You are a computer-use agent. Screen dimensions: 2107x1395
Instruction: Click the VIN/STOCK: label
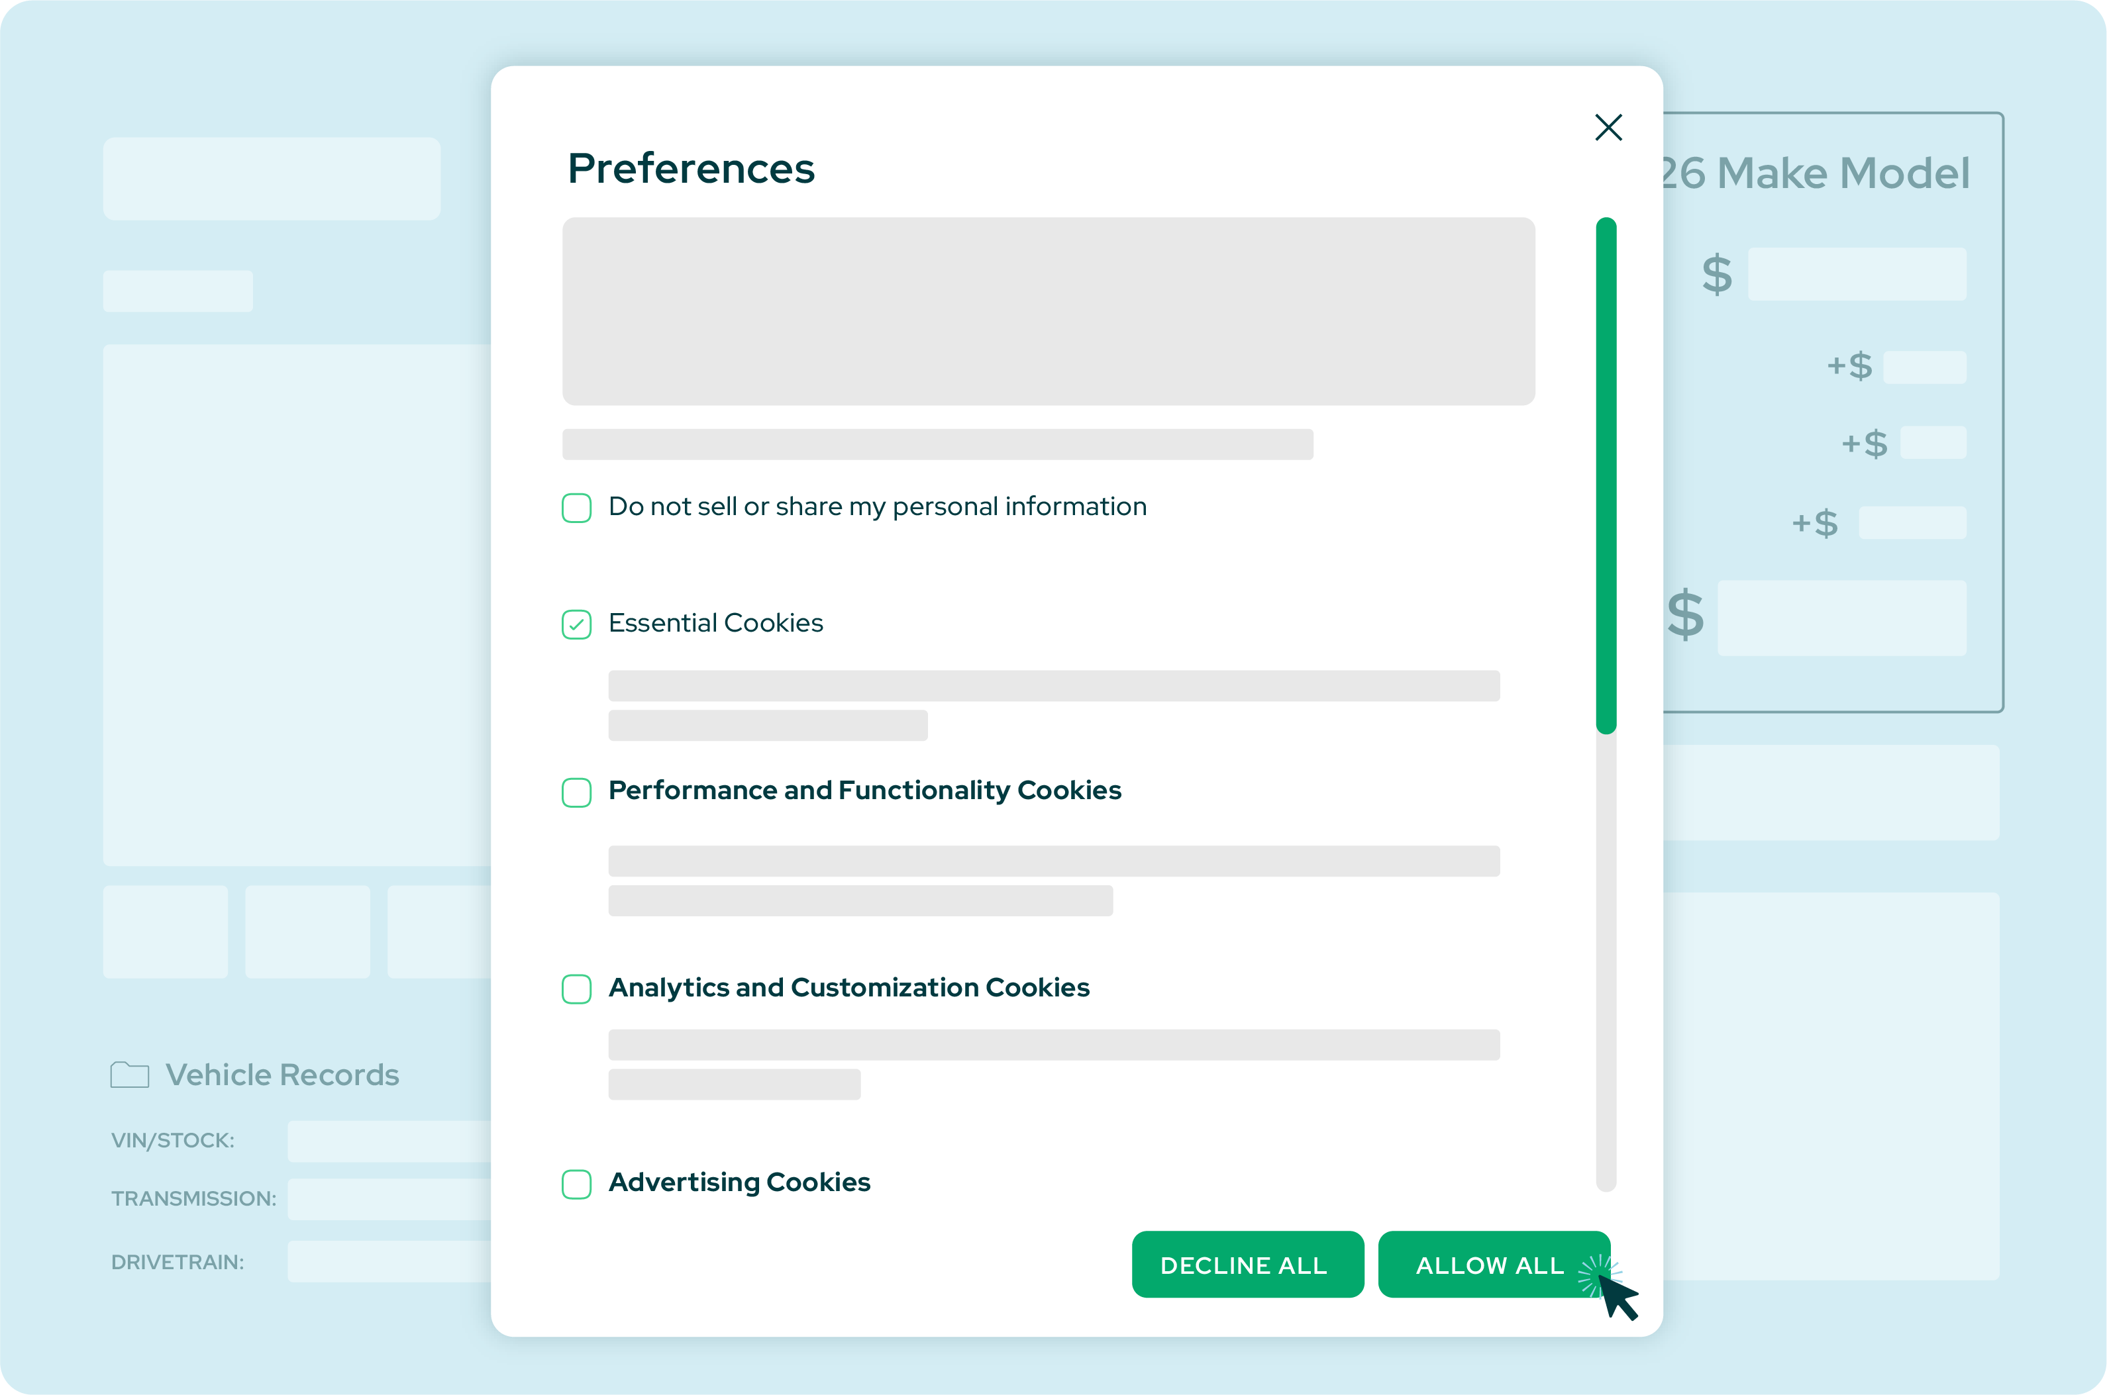pyautogui.click(x=173, y=1141)
